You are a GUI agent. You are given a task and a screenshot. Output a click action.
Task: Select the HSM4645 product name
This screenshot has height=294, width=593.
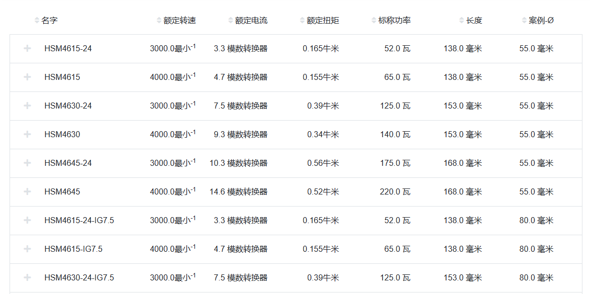click(62, 192)
